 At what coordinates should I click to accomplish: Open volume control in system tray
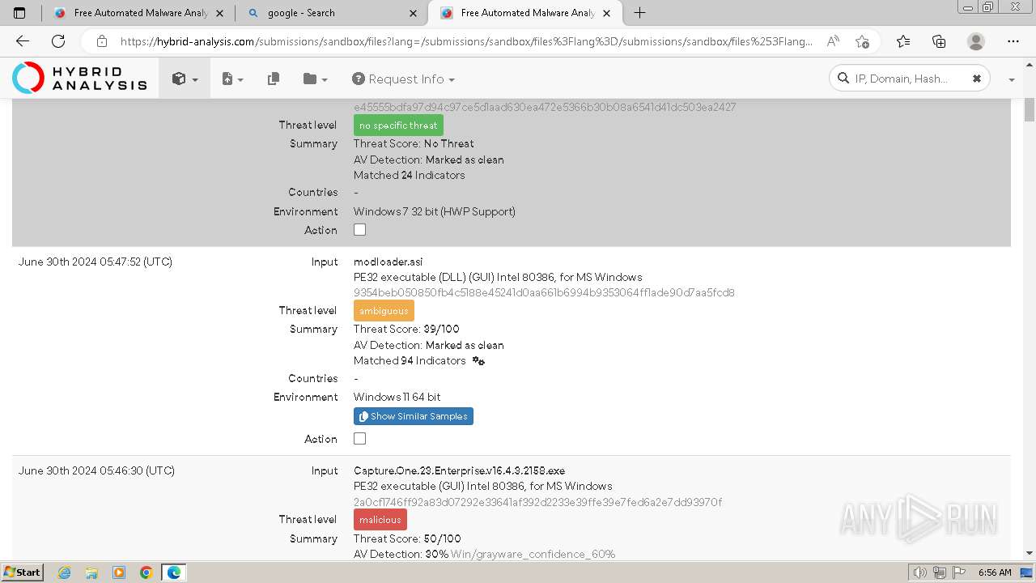tap(920, 572)
